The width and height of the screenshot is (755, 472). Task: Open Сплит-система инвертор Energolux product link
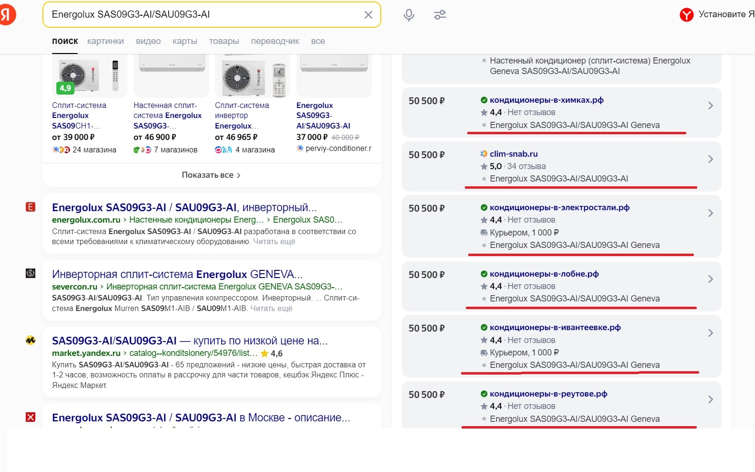click(x=242, y=116)
